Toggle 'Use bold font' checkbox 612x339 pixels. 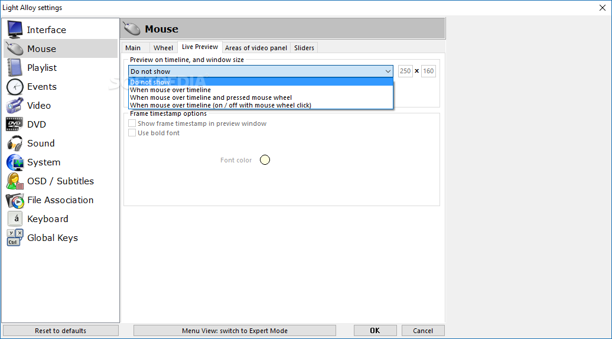[132, 133]
